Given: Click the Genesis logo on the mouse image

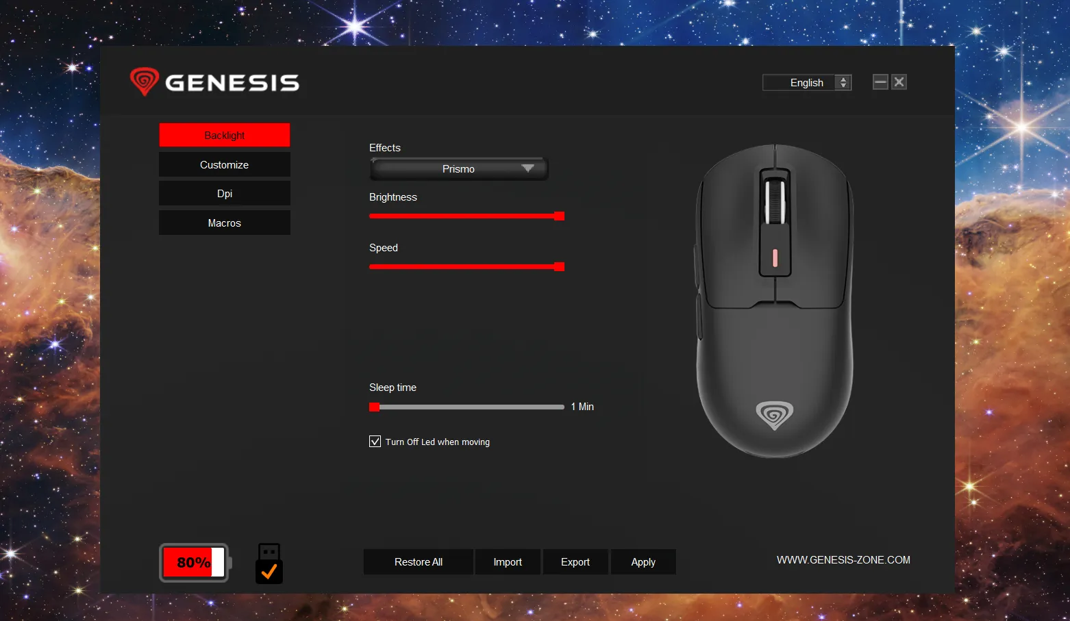Looking at the screenshot, I should 775,415.
